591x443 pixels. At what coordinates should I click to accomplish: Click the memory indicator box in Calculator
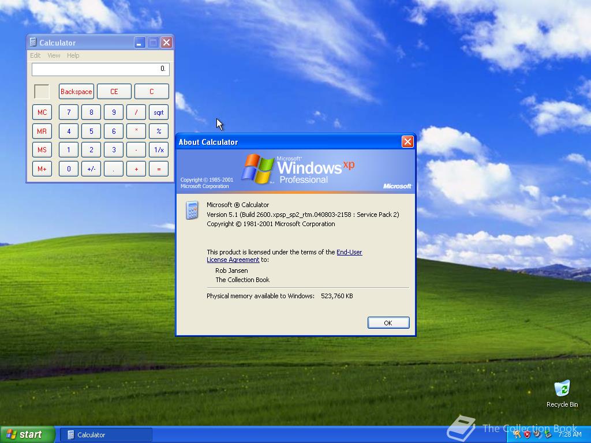[x=42, y=92]
